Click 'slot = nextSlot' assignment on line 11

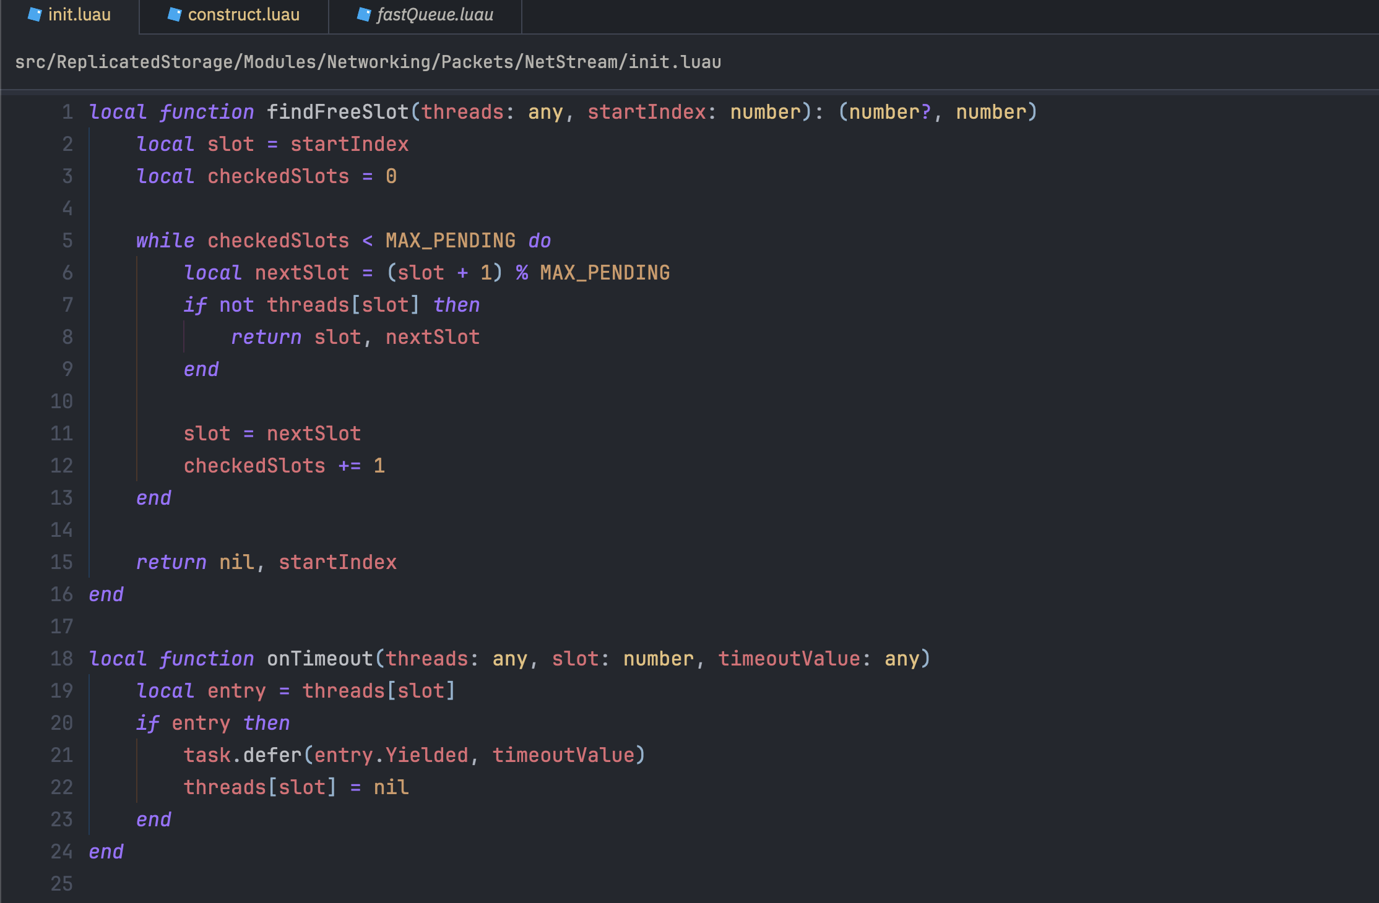tap(272, 434)
